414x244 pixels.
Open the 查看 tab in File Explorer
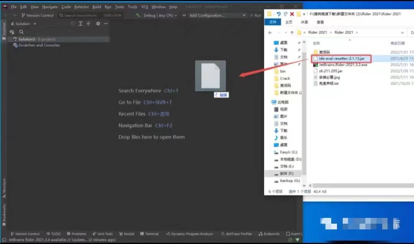click(320, 22)
